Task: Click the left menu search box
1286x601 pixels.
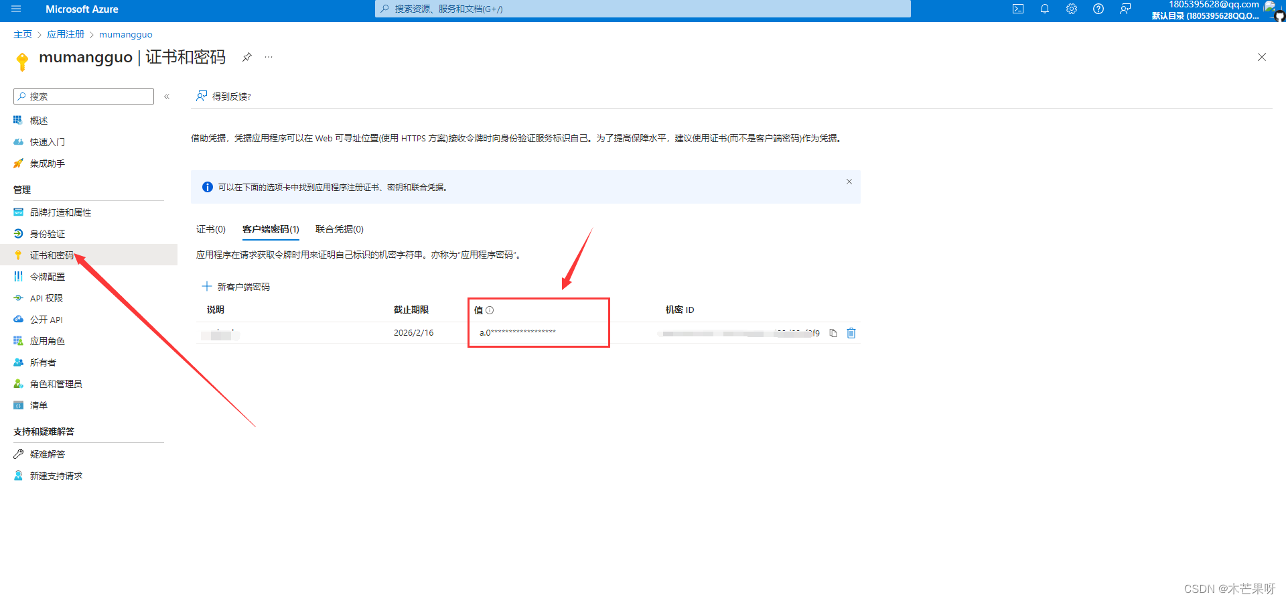Action: tap(84, 96)
